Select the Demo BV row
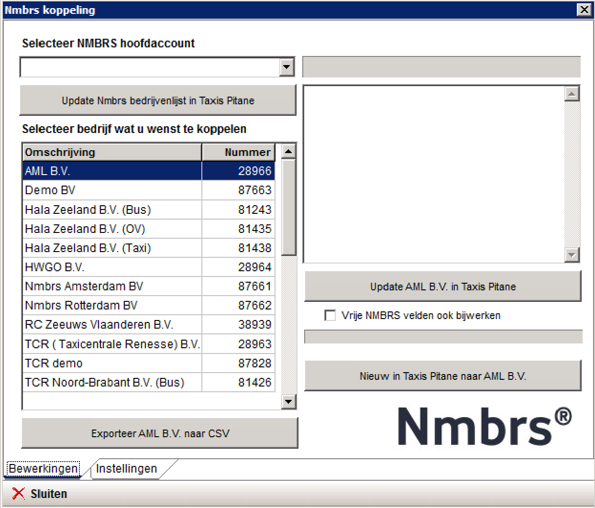Screen dimensions: 595x508 tap(149, 190)
